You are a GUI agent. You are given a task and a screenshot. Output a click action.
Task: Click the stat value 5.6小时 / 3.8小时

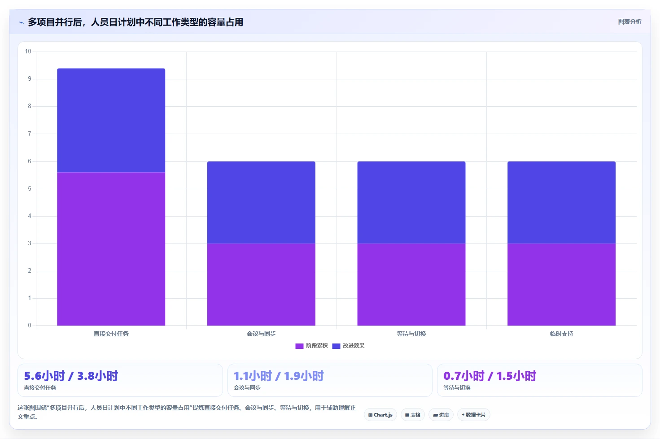pos(71,376)
